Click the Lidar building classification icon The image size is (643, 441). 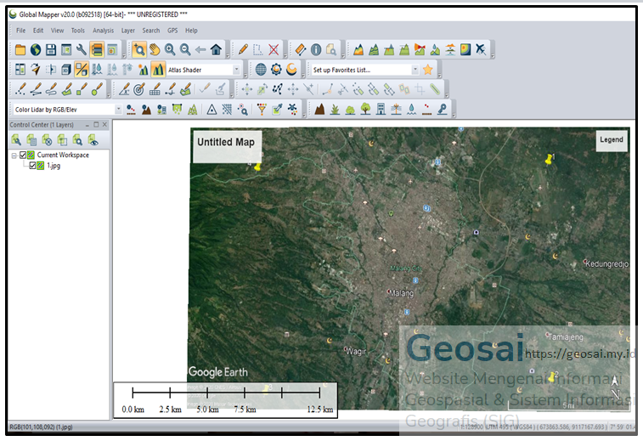(x=381, y=109)
